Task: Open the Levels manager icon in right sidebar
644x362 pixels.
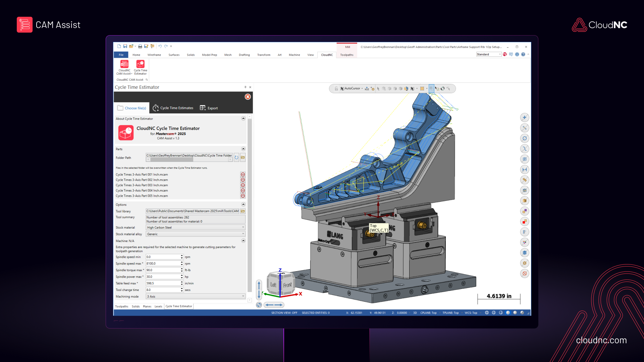Action: click(x=525, y=253)
